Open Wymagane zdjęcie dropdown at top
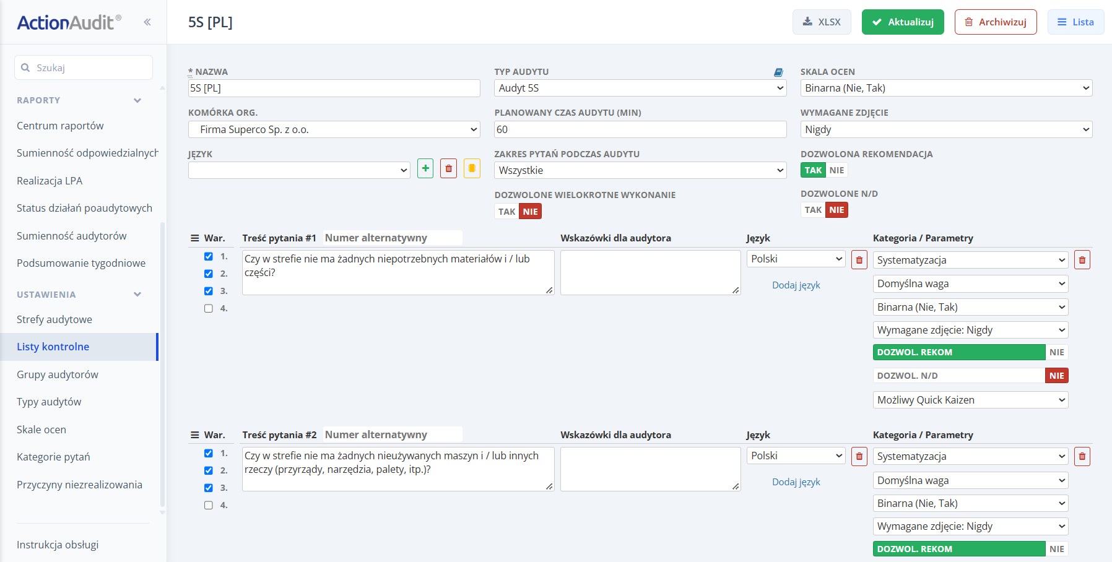 pos(946,129)
